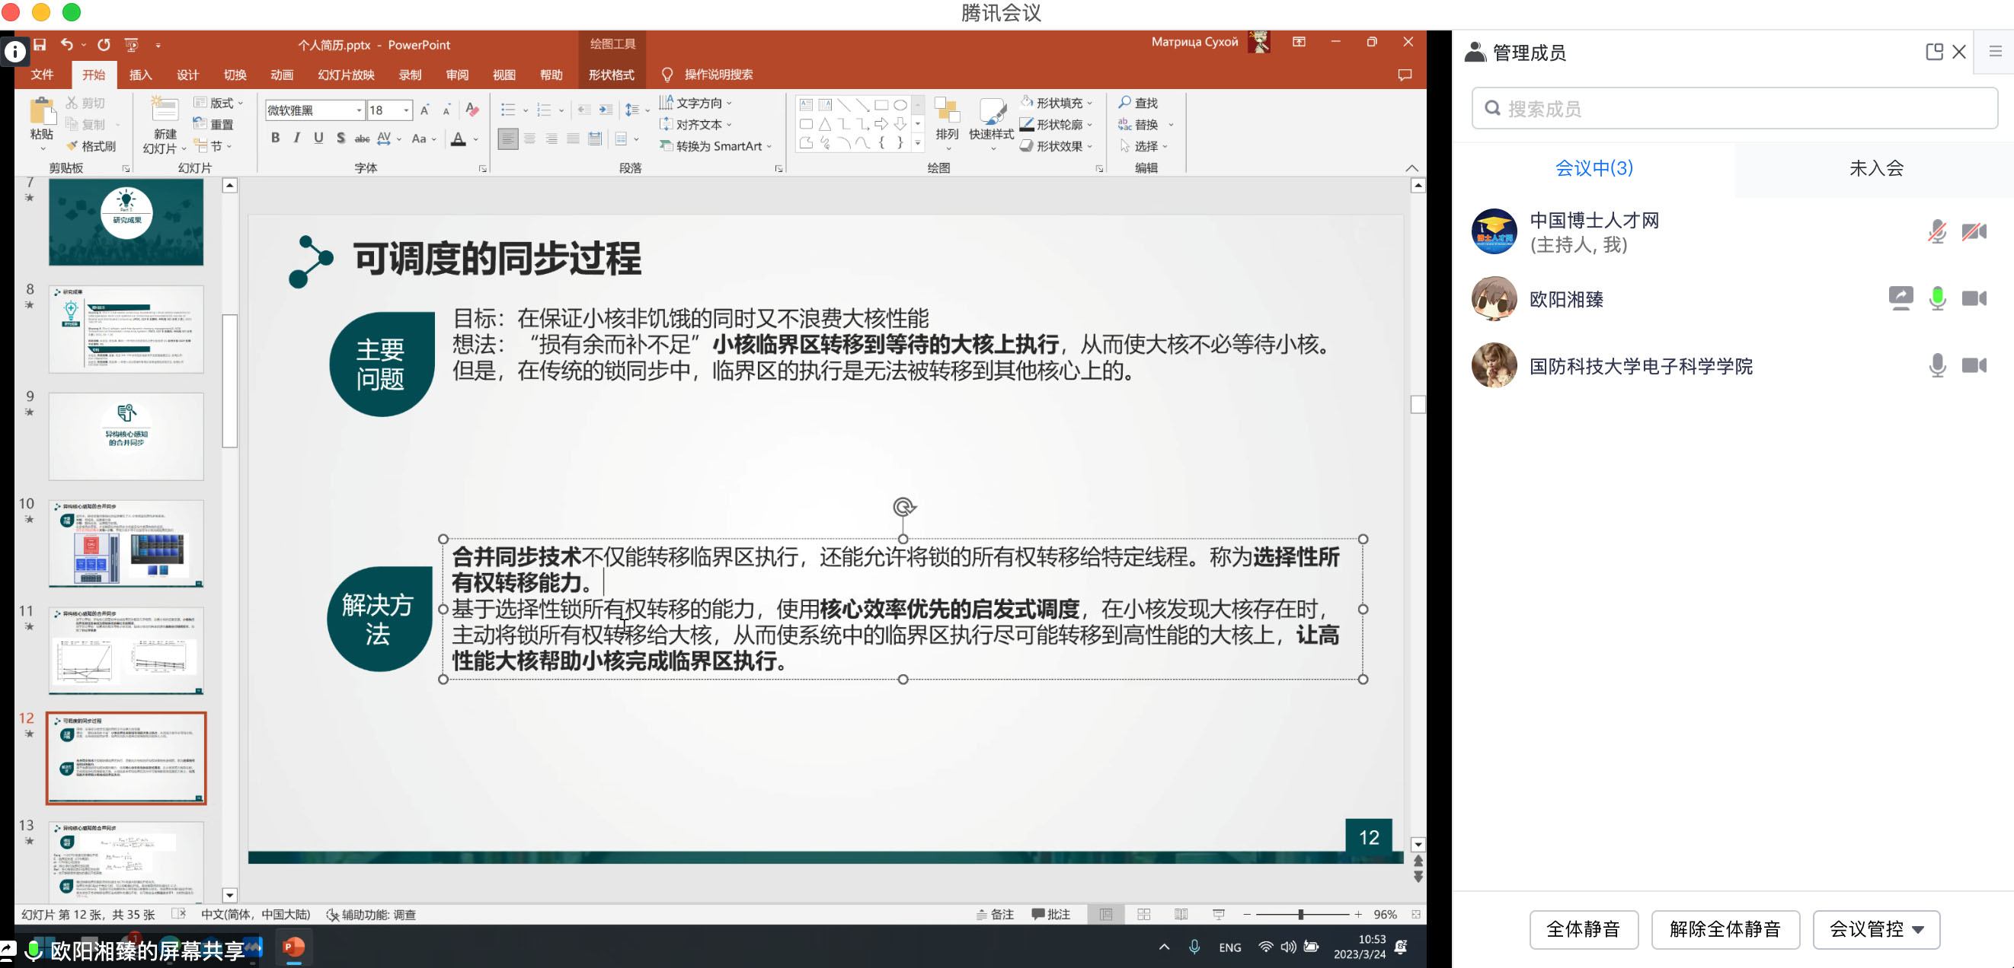Click Convert to SmartArt (转换为 SmartArt)
Viewport: 2014px width, 968px height.
coord(716,146)
